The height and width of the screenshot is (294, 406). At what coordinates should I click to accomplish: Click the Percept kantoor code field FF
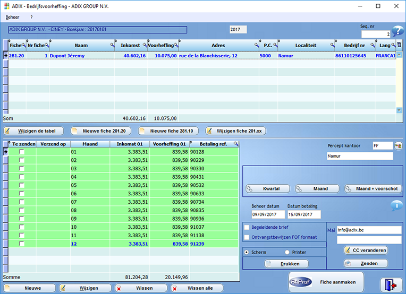point(383,146)
